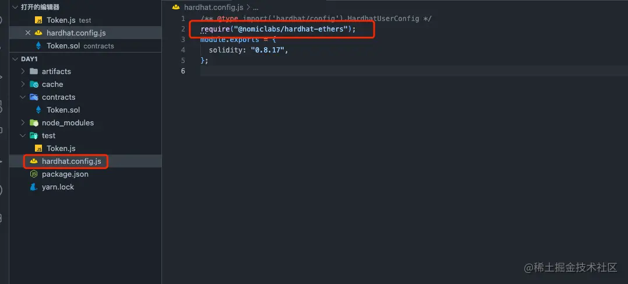
Task: Click the hardhat helmet icon in breadcrumb
Action: pyautogui.click(x=175, y=7)
